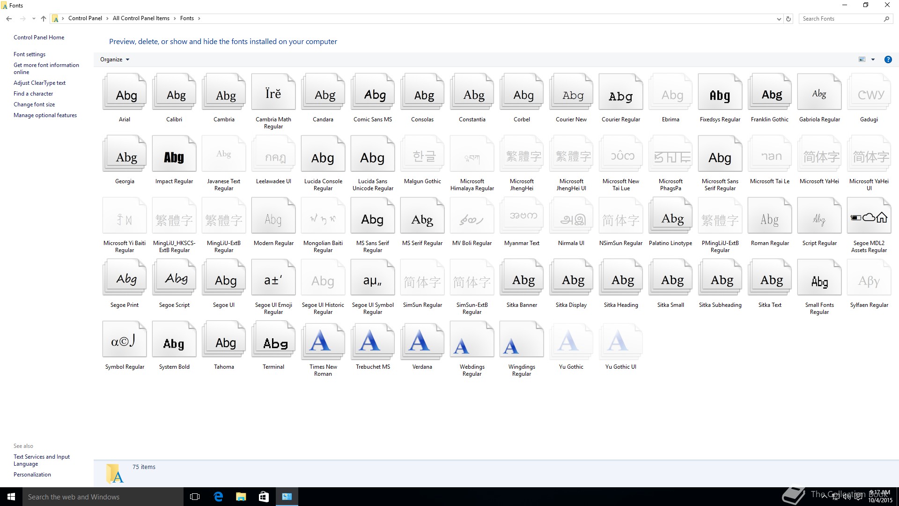Navigate to All Control Panel Items breadcrumb
The image size is (899, 506).
coord(141,18)
